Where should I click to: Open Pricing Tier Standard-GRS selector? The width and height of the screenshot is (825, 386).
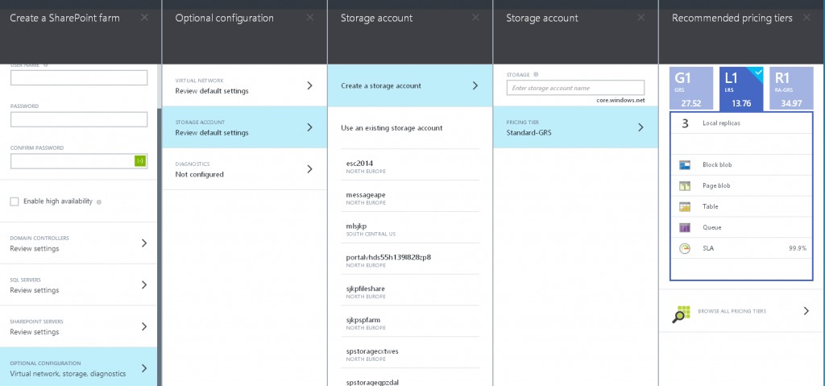click(x=575, y=127)
